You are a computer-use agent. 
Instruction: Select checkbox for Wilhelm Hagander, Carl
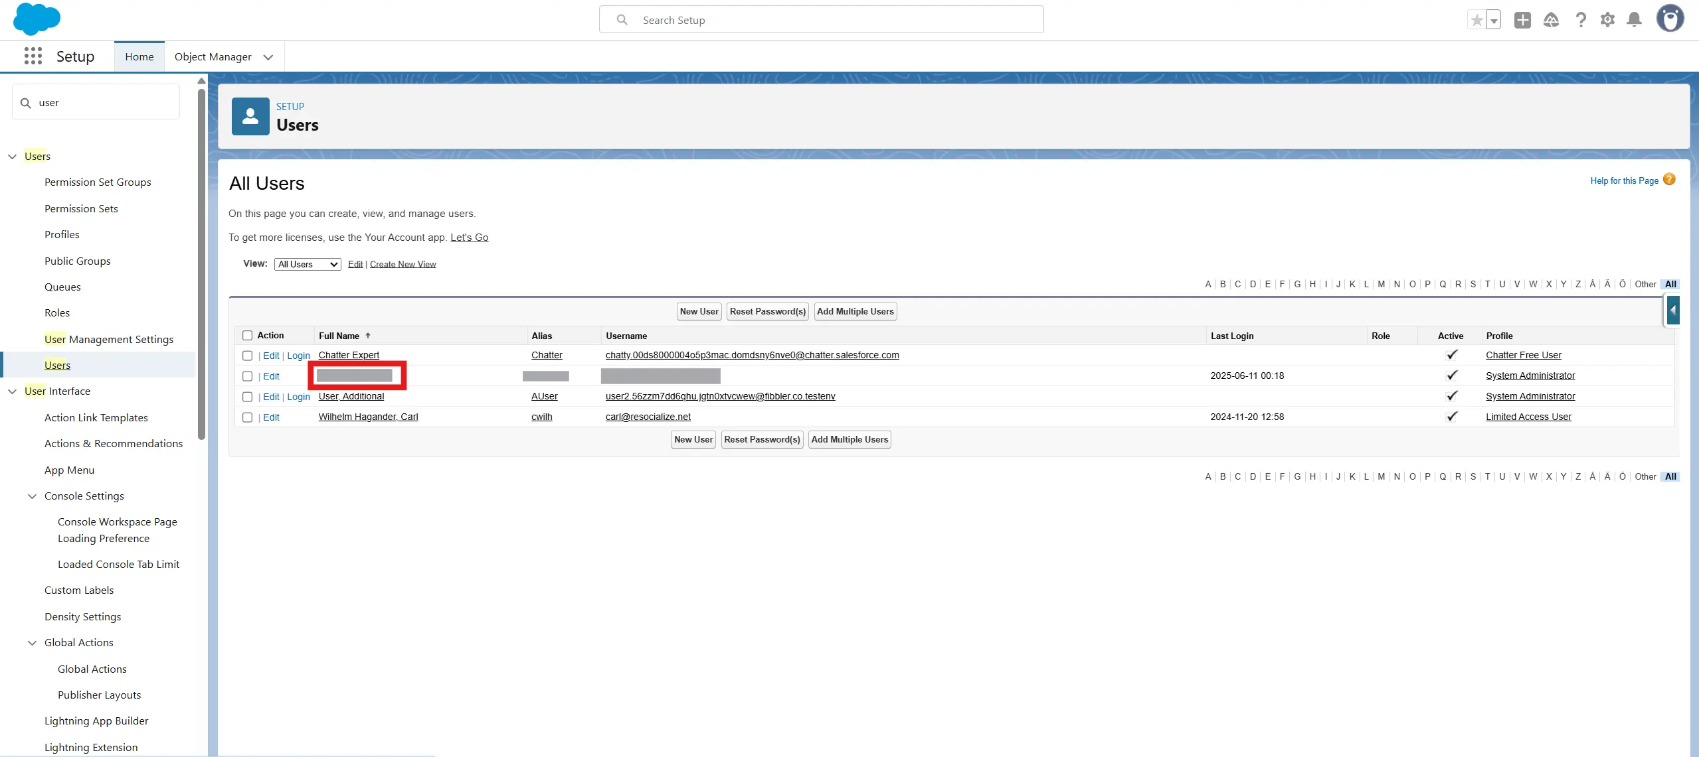click(x=248, y=417)
